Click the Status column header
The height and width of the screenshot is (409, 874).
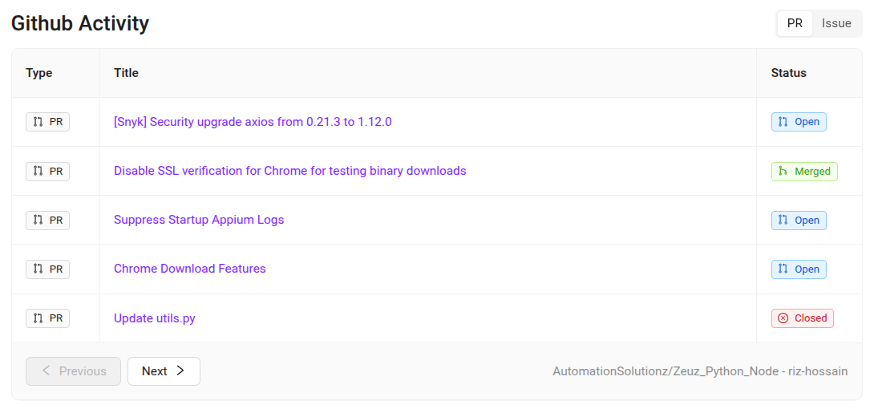coord(788,73)
